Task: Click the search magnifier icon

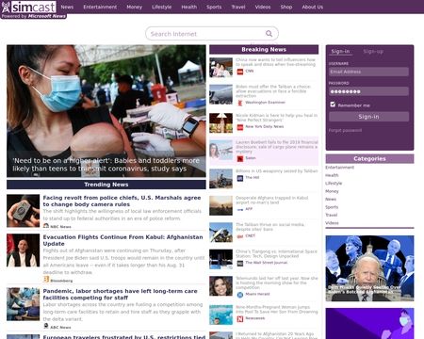Action: 269,34
